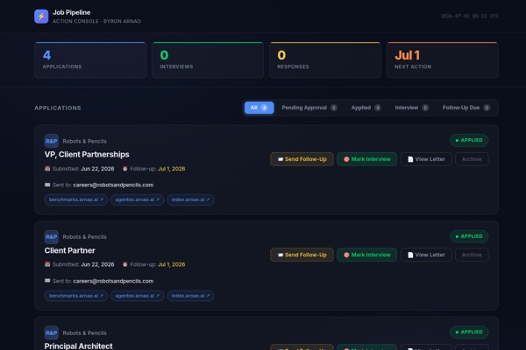
Task: Click envelope icon beside Sent to on VP, Client Partnerships
Action: coord(47,185)
